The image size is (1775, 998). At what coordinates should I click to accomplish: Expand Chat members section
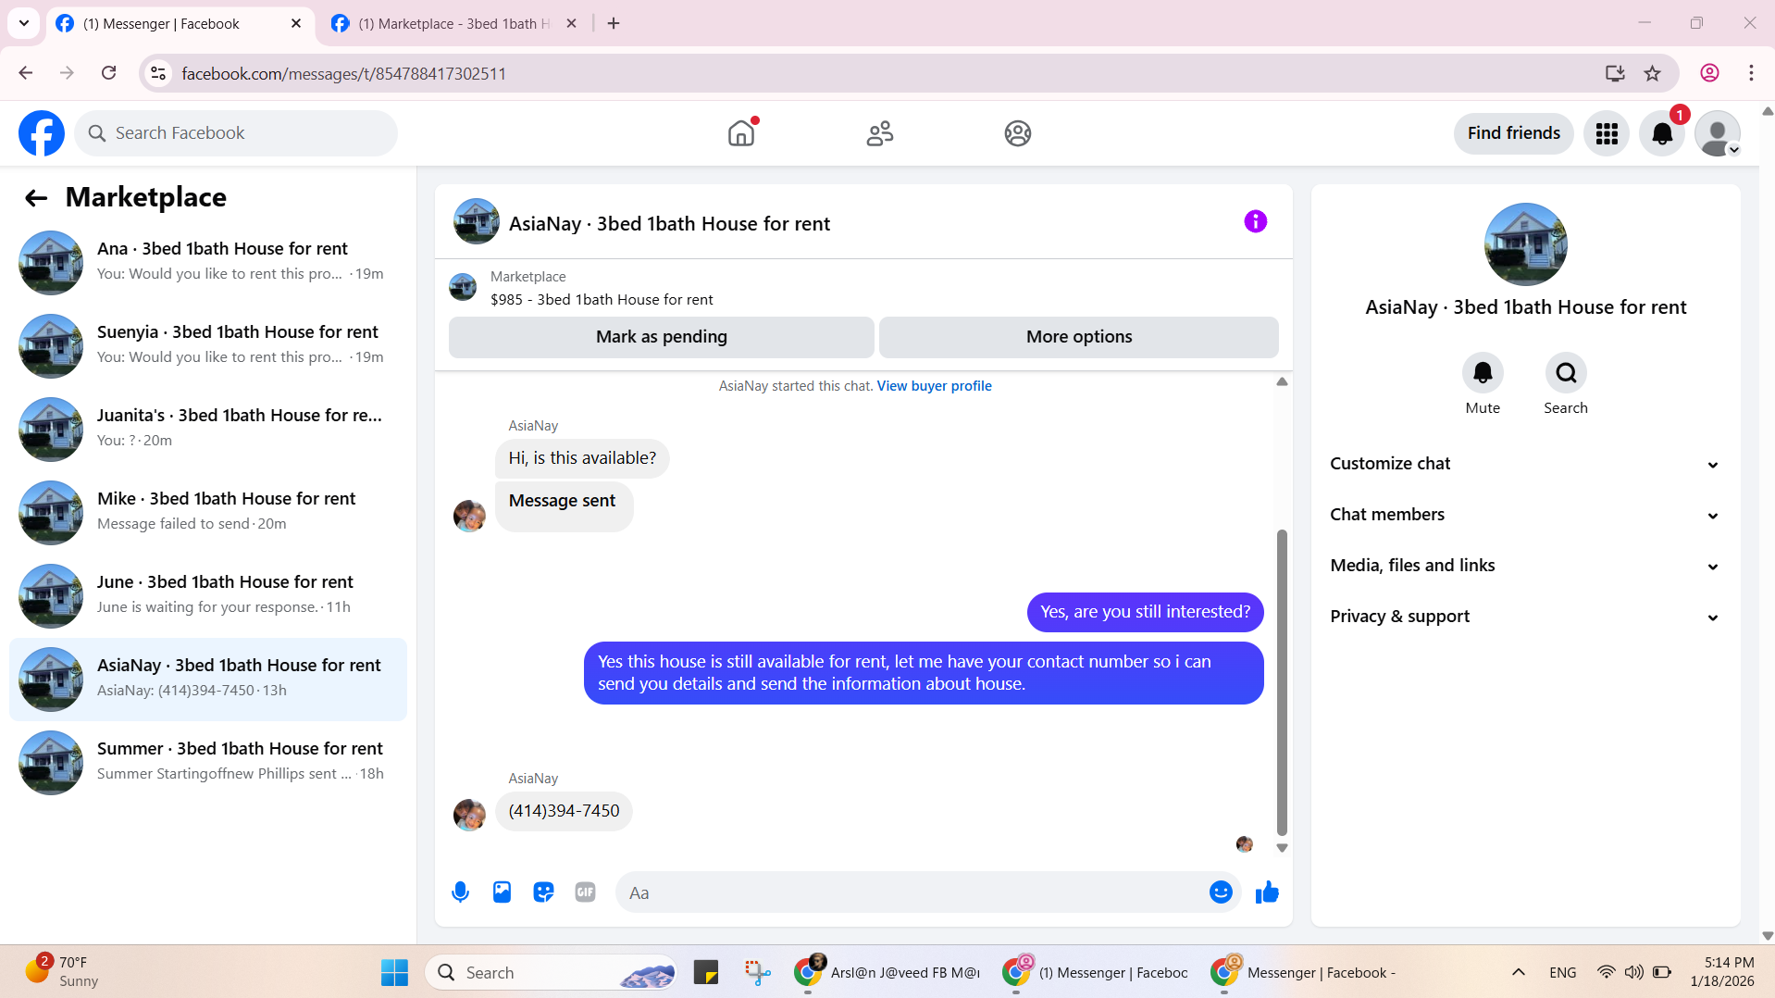point(1525,515)
